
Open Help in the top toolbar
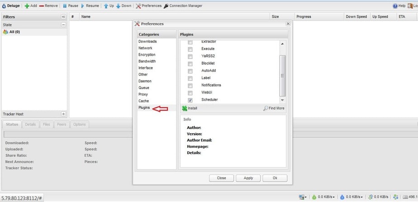[x=395, y=6]
